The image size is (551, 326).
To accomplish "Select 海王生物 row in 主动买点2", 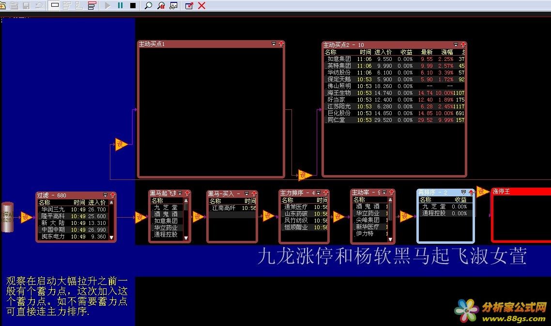I will [x=394, y=93].
